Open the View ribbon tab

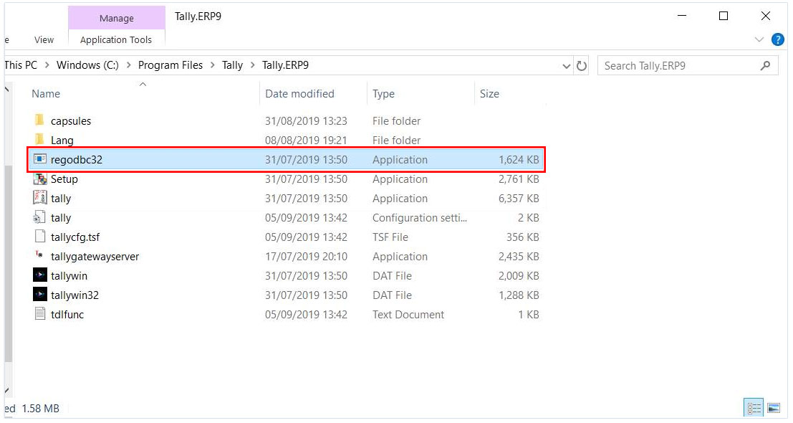point(44,39)
